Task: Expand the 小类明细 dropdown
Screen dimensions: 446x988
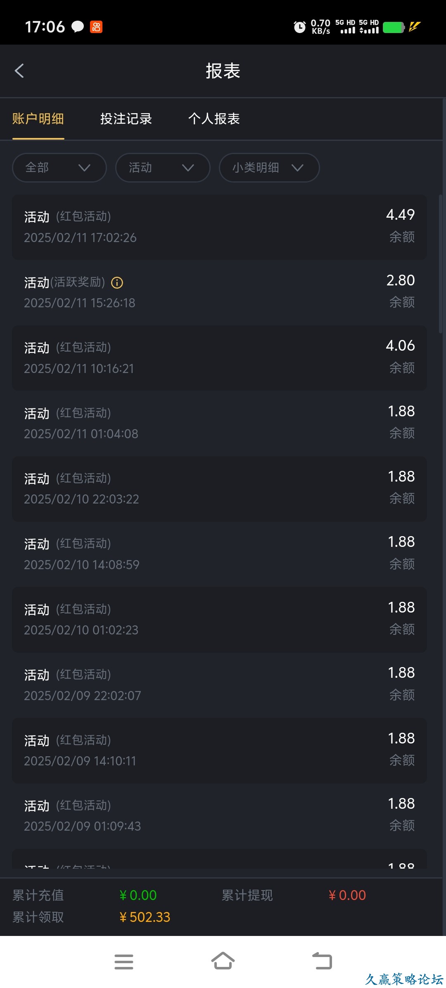Action: click(x=269, y=168)
